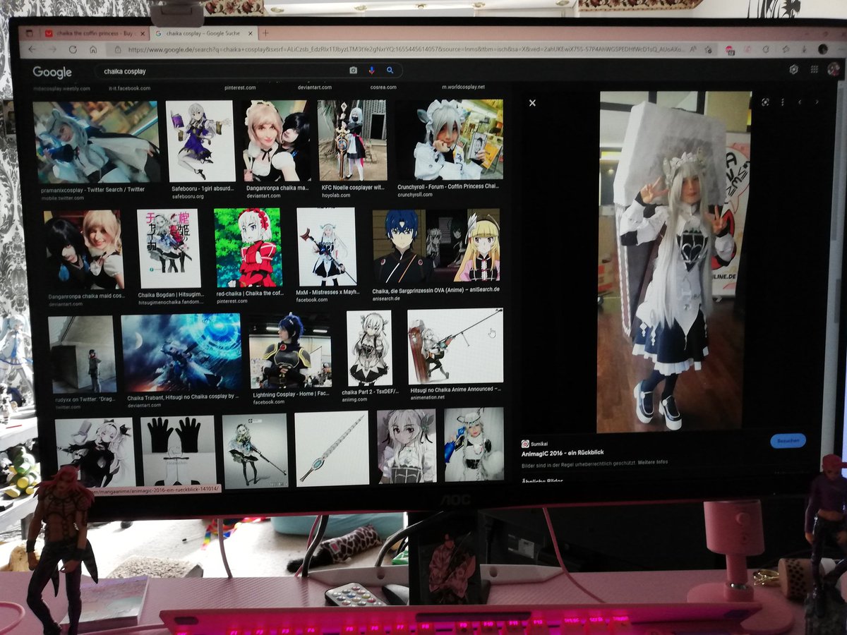Click 'hoyolab.com' source label
Viewport: 847px width, 635px height.
click(336, 195)
